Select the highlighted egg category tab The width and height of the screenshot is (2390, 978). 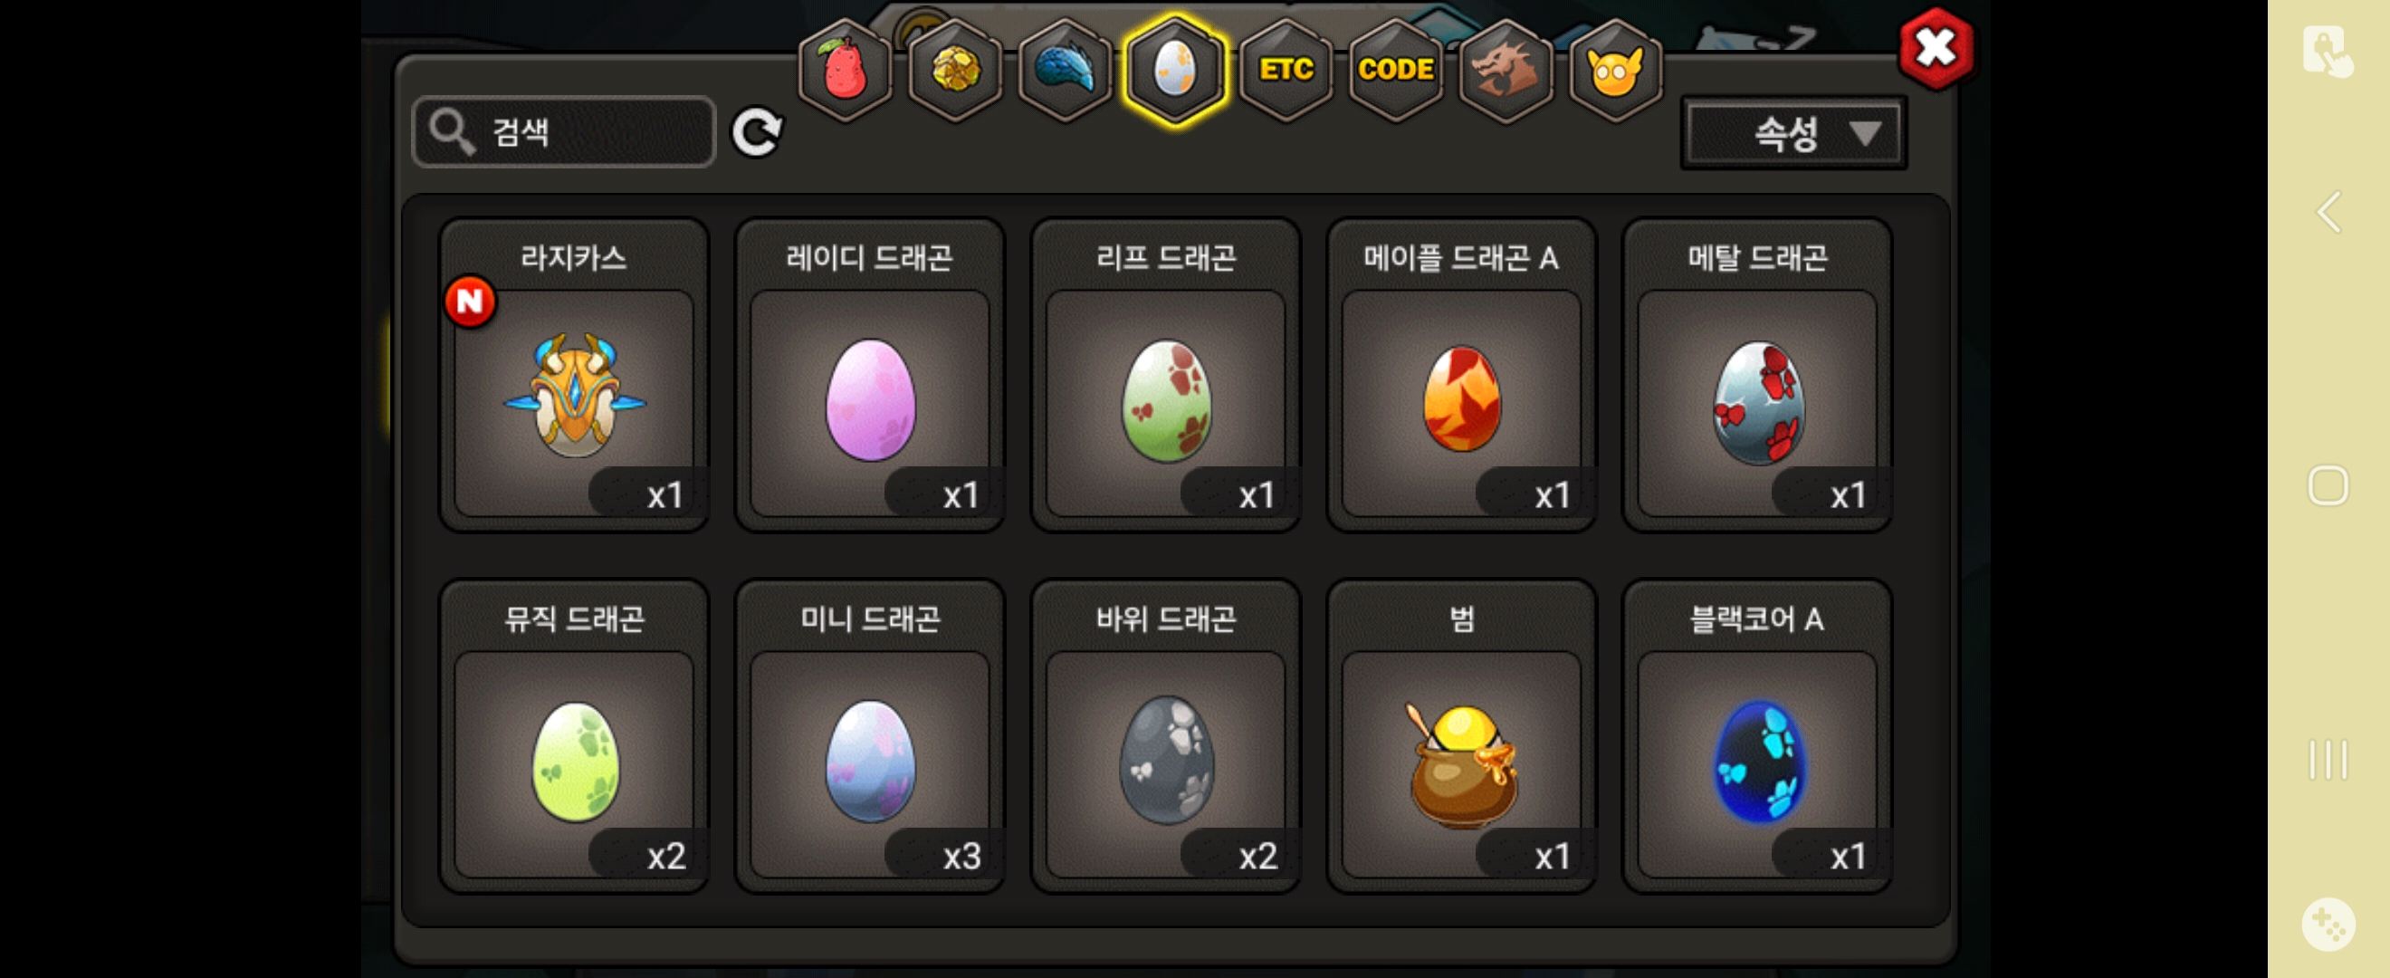point(1174,70)
